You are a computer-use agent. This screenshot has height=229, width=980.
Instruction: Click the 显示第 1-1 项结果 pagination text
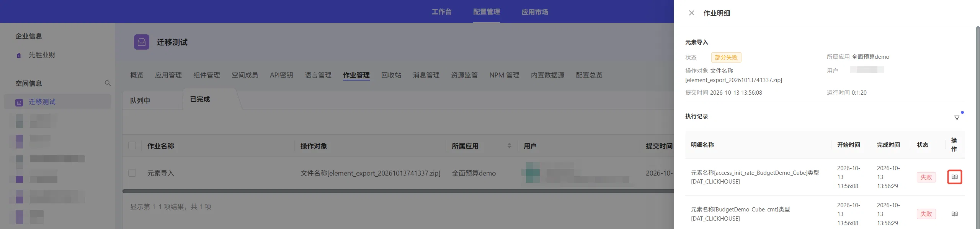point(170,207)
